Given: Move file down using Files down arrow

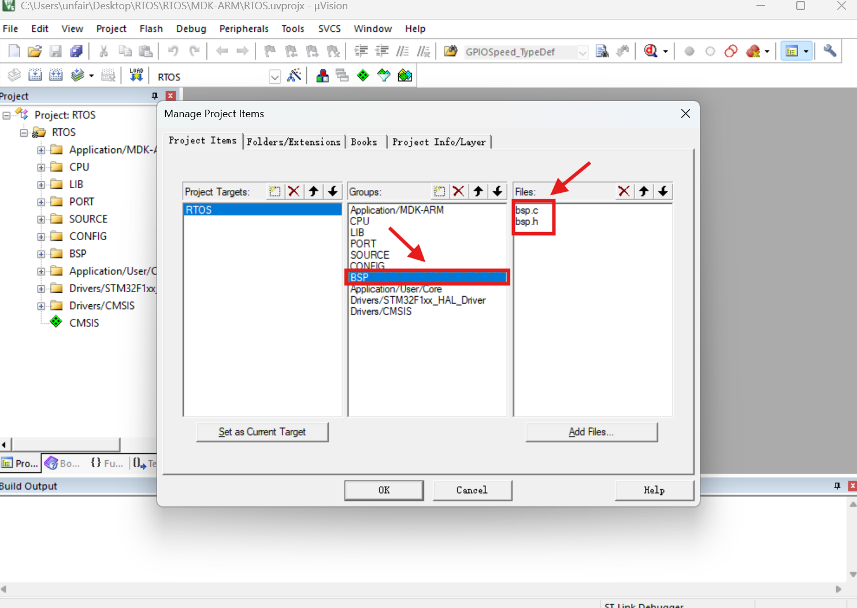Looking at the screenshot, I should 663,191.
